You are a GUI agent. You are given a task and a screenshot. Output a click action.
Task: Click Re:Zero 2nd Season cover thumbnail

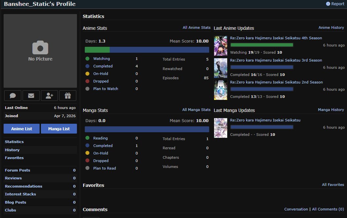221,90
